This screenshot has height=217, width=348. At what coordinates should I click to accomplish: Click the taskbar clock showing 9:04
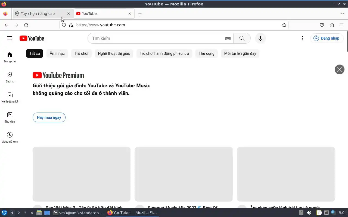(x=343, y=213)
